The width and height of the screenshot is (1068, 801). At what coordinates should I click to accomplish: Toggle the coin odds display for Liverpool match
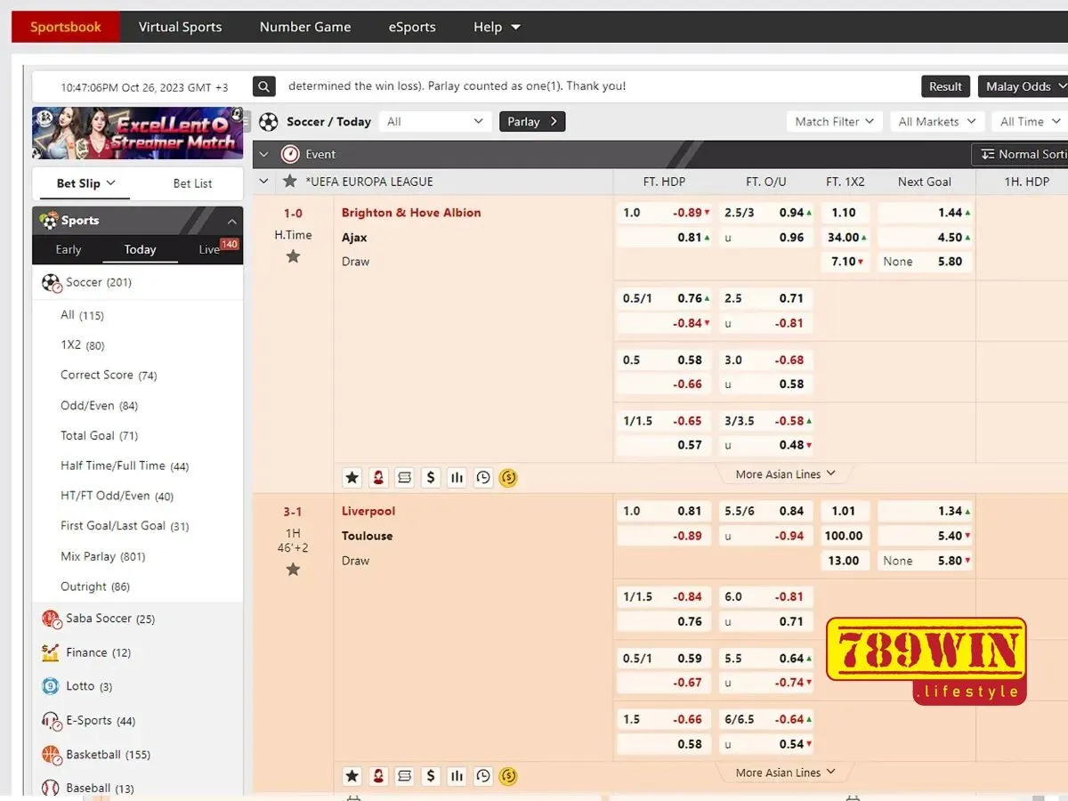[x=508, y=775]
